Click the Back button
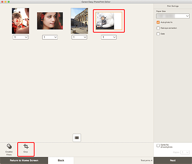192x164 pixels. [x=61, y=161]
